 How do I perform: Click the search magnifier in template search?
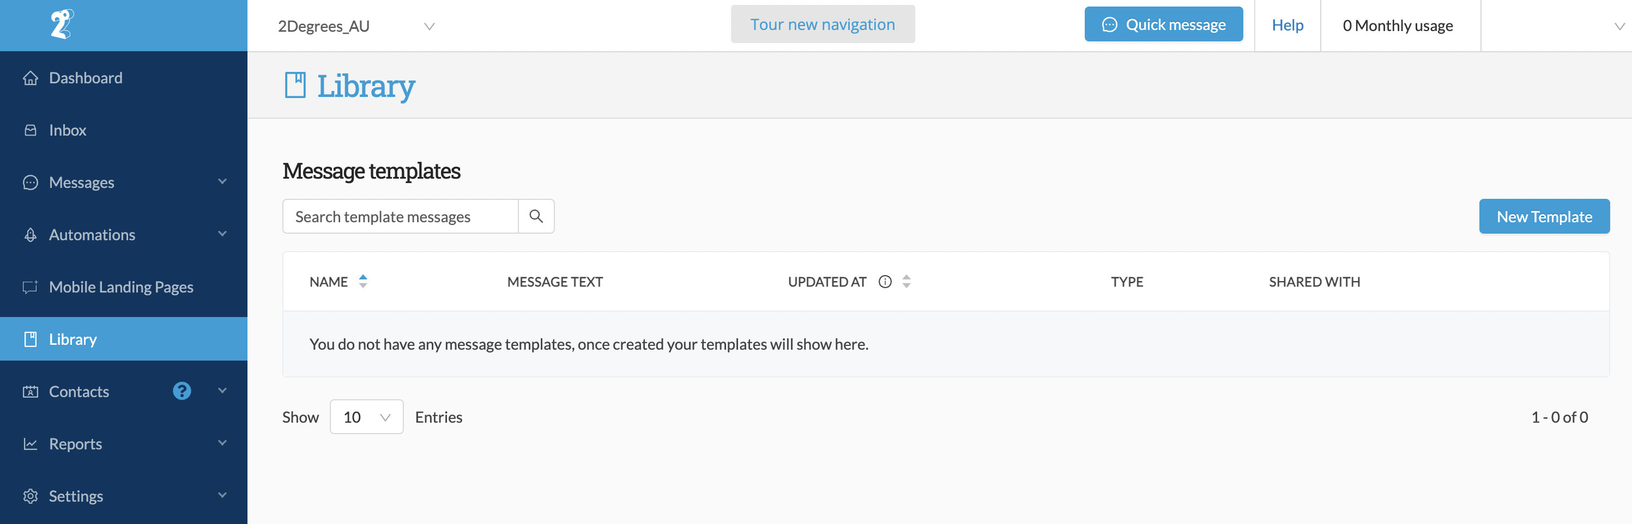pos(536,216)
